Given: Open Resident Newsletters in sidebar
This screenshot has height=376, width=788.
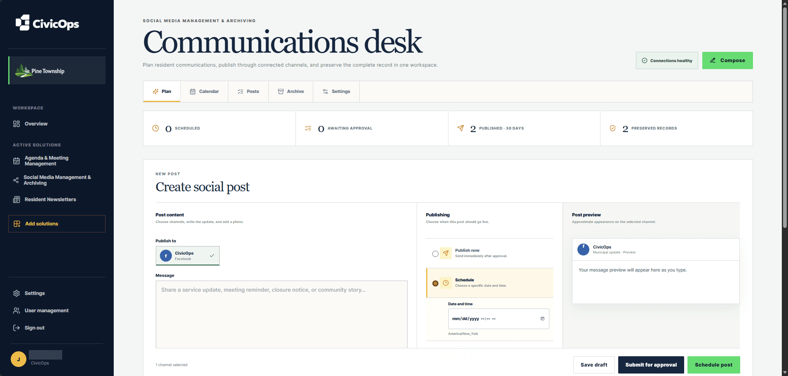Looking at the screenshot, I should 57,200.
